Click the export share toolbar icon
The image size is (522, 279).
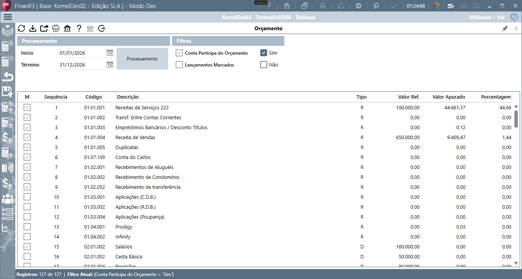click(x=44, y=28)
